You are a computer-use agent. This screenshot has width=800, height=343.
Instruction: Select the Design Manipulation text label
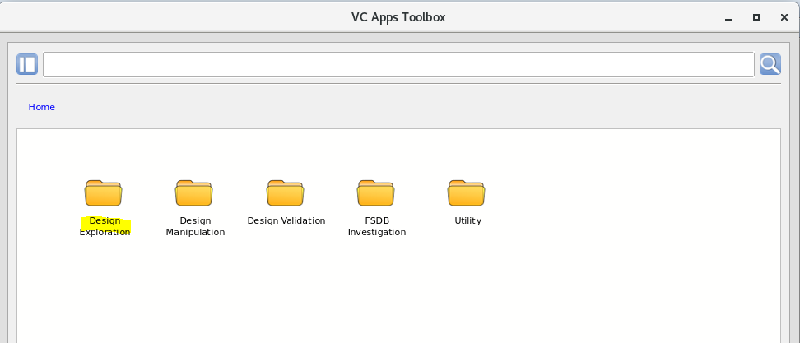[x=195, y=226]
